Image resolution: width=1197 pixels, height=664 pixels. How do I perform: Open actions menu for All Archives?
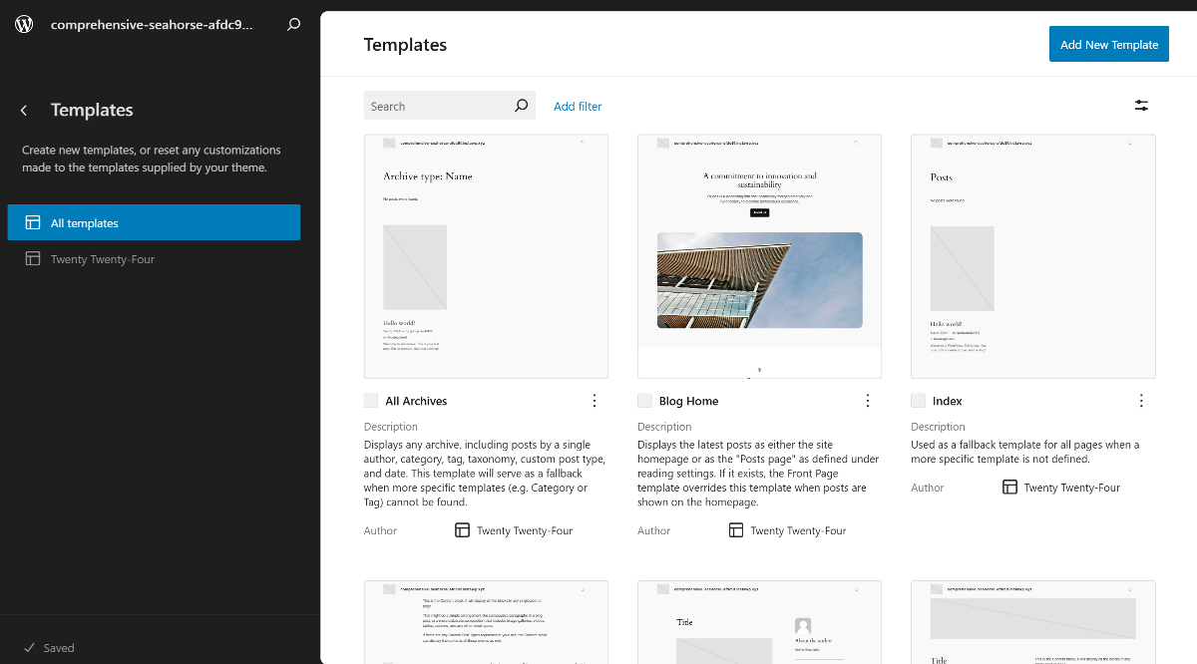coord(595,401)
